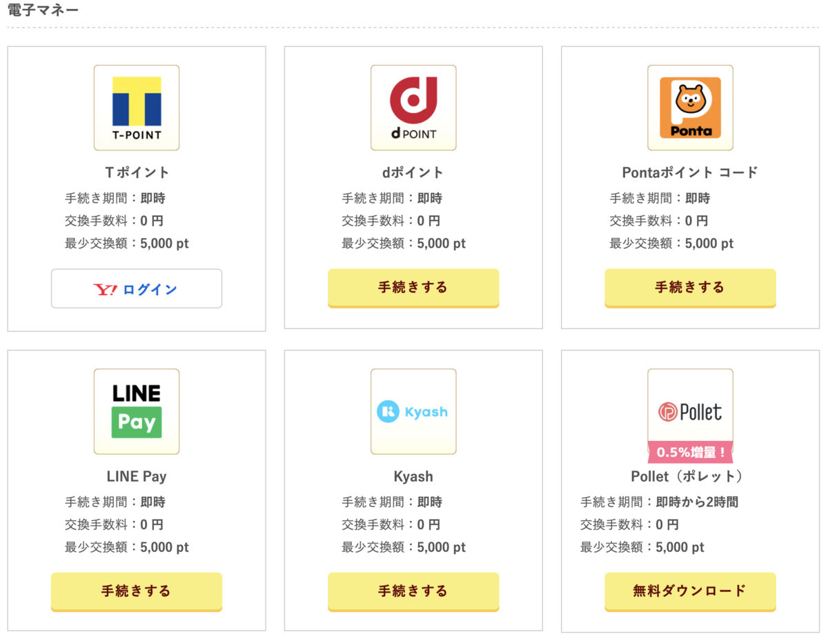This screenshot has height=641, width=828.
Task: Click the Ponta mascot logo icon
Action: coord(690,108)
